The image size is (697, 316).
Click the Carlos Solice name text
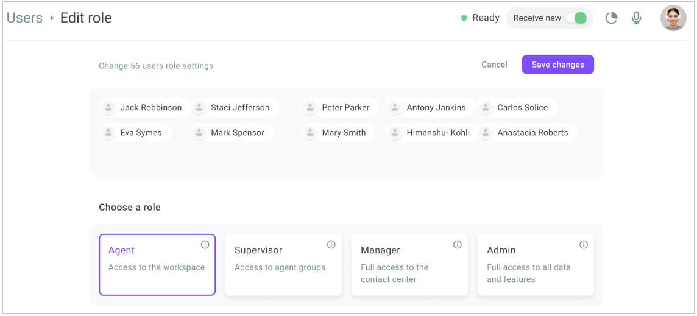pyautogui.click(x=523, y=108)
